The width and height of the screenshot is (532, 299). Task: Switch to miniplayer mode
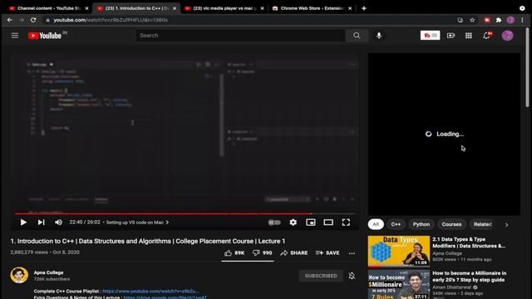(x=311, y=223)
